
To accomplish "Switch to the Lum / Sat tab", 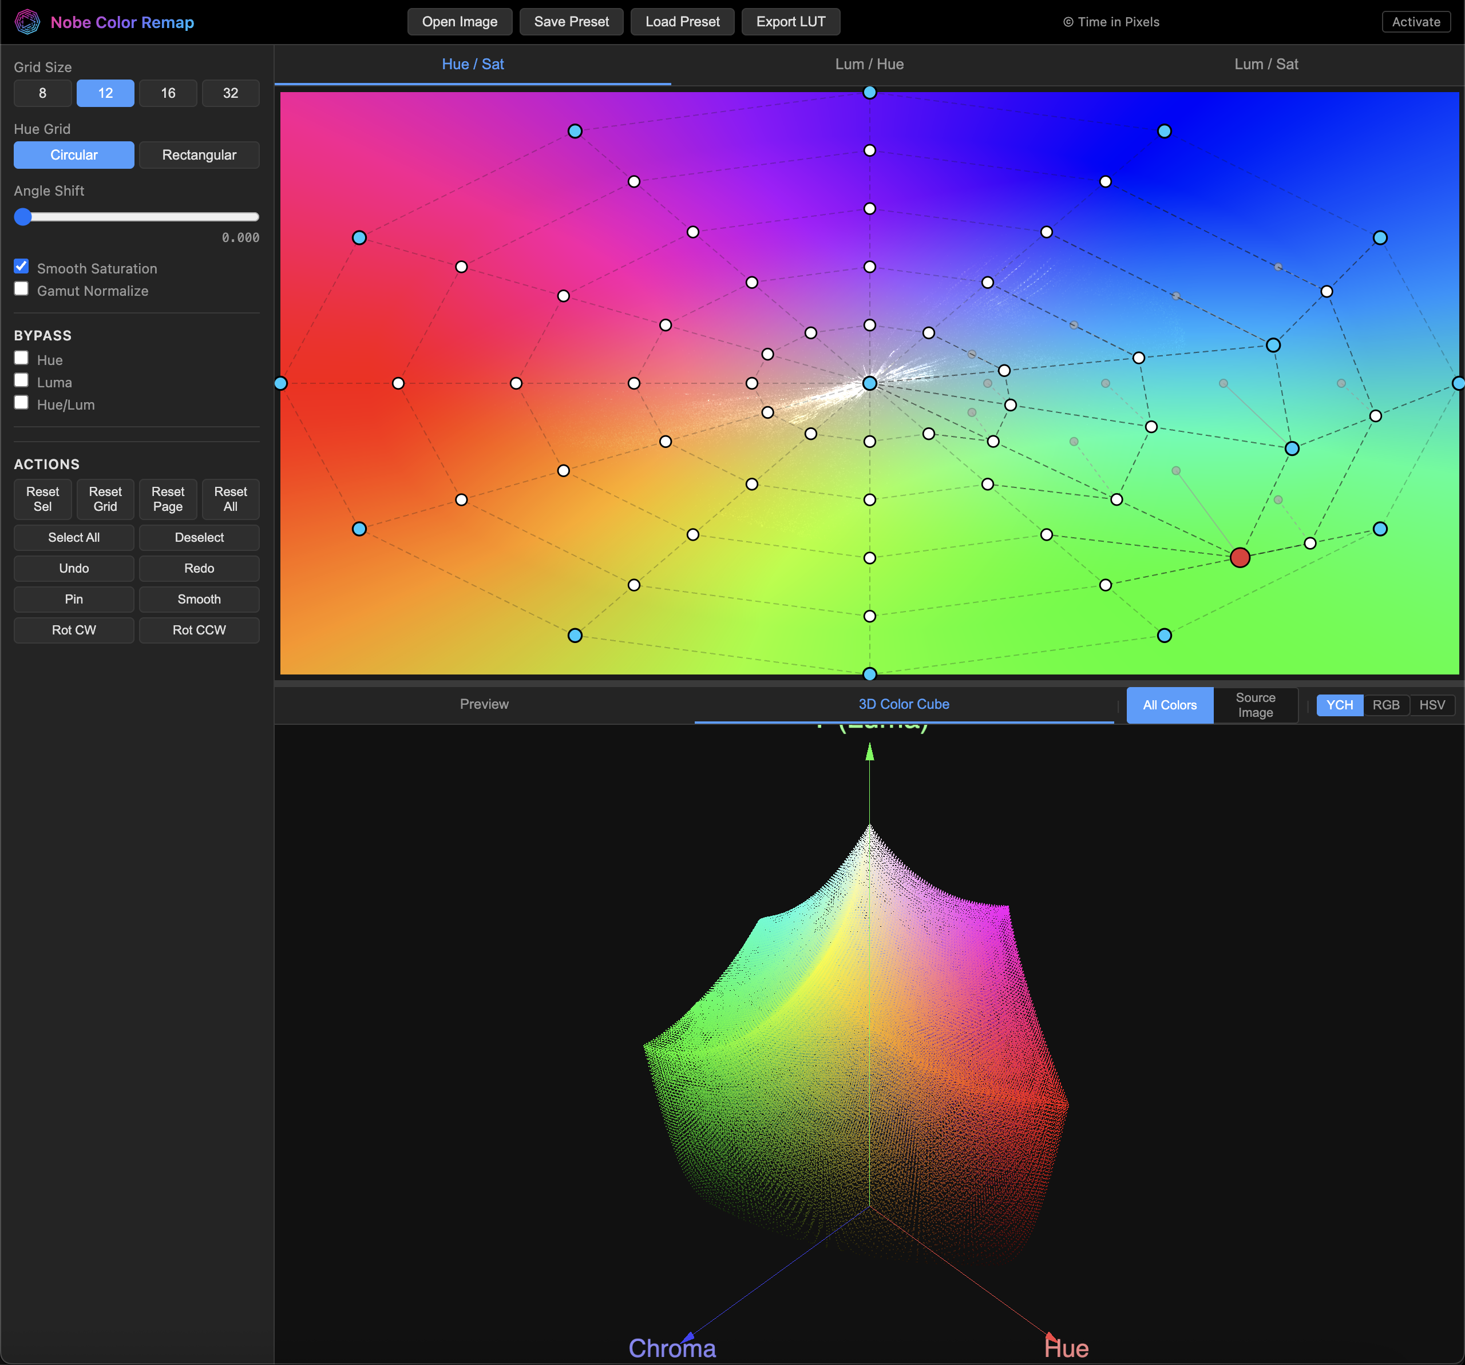I will (x=1265, y=64).
